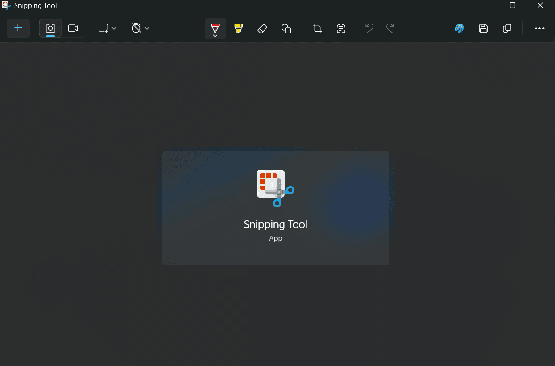The height and width of the screenshot is (366, 555).
Task: Select the Eraser tool
Action: coord(262,28)
